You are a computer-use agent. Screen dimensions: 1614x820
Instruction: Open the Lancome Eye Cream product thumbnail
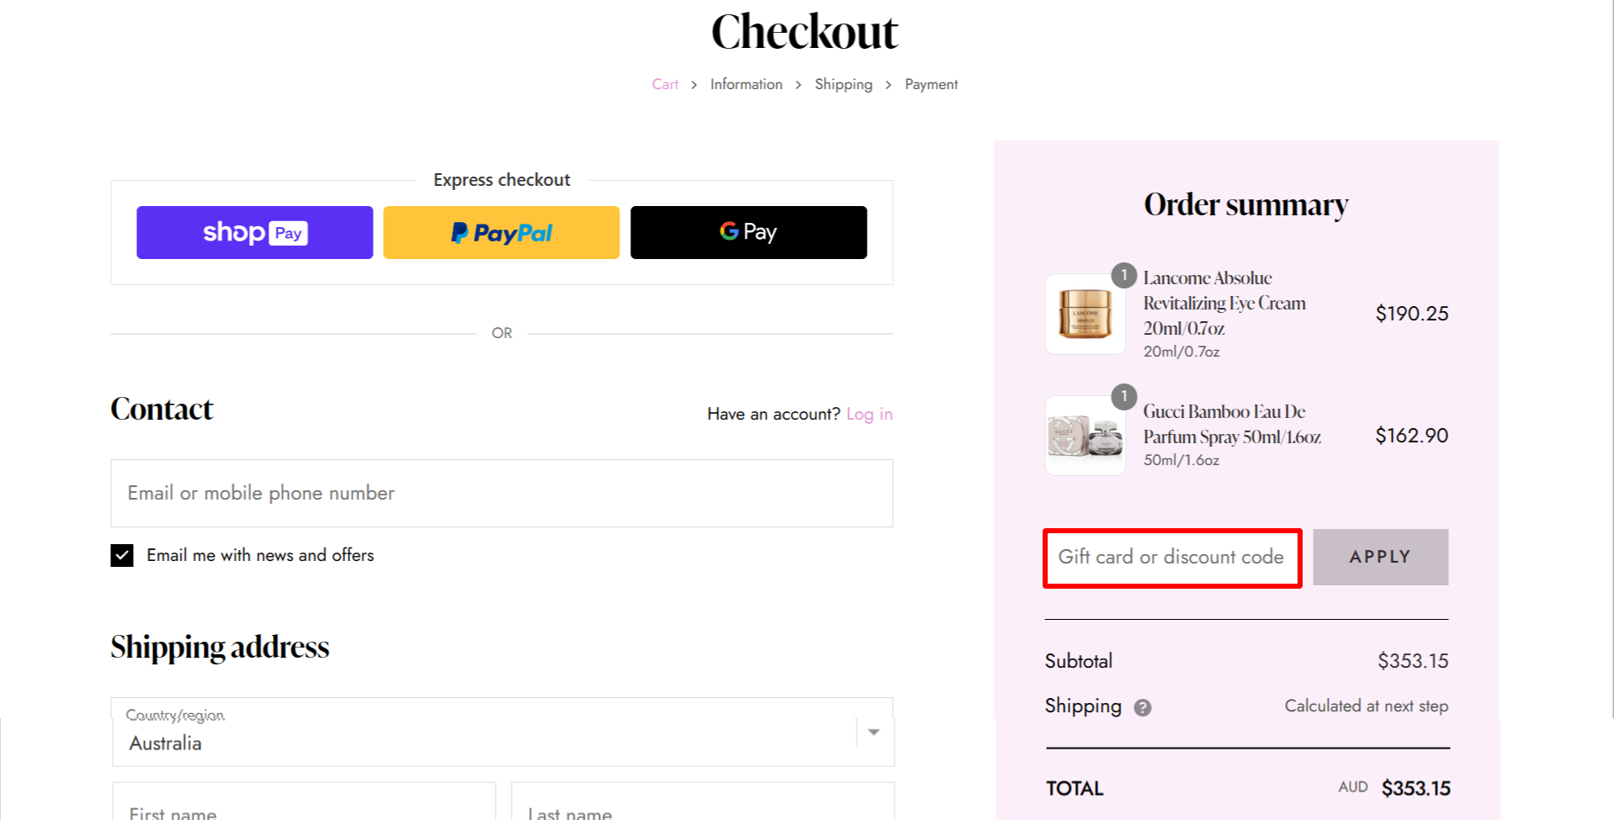pos(1084,314)
